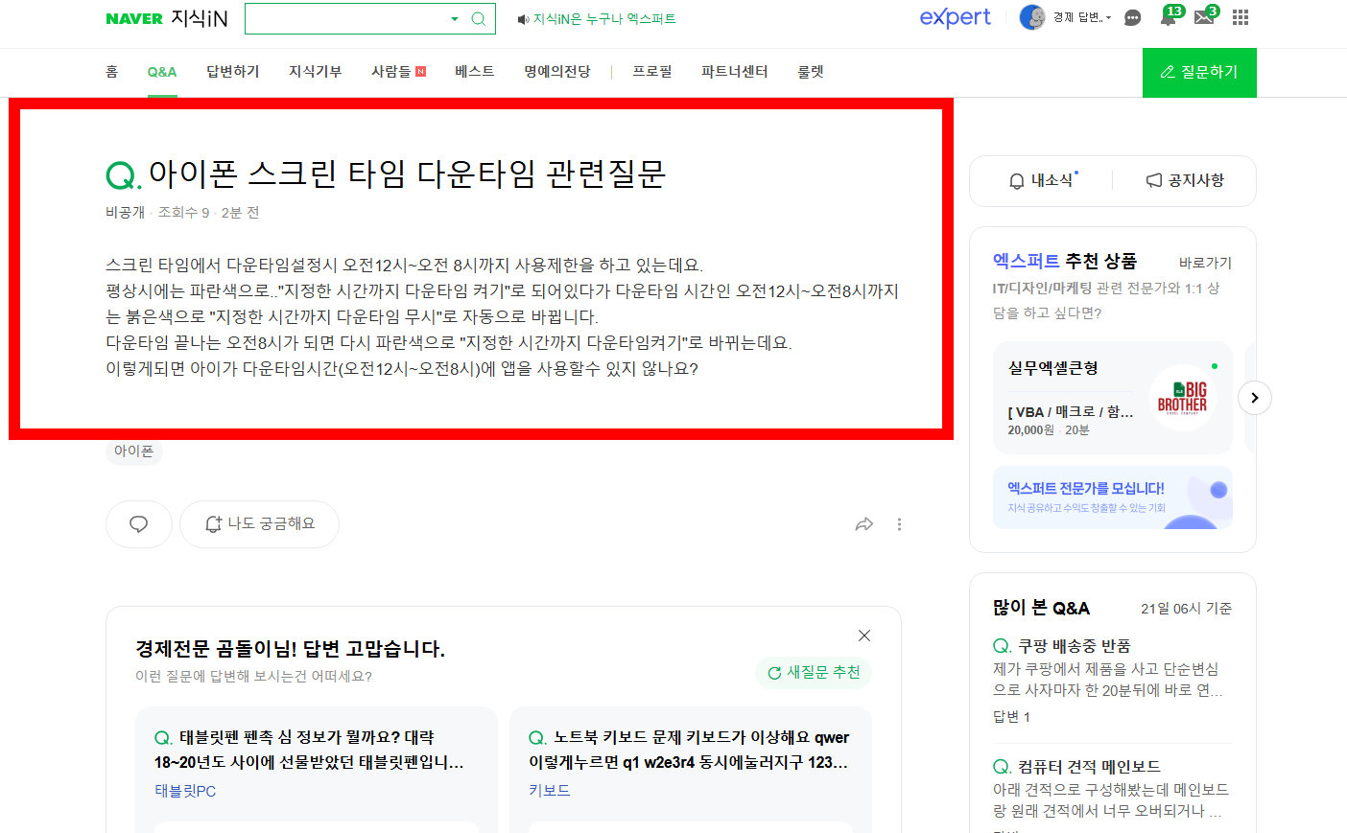This screenshot has height=833, width=1347.
Task: Expand the 경제 답변 account dropdown
Action: point(1082,17)
